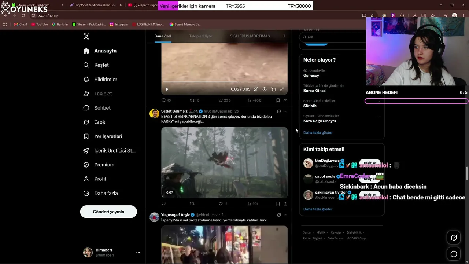469x264 pixels.
Task: Open Instagram bookmark in bookmarks bar
Action: tap(119, 24)
